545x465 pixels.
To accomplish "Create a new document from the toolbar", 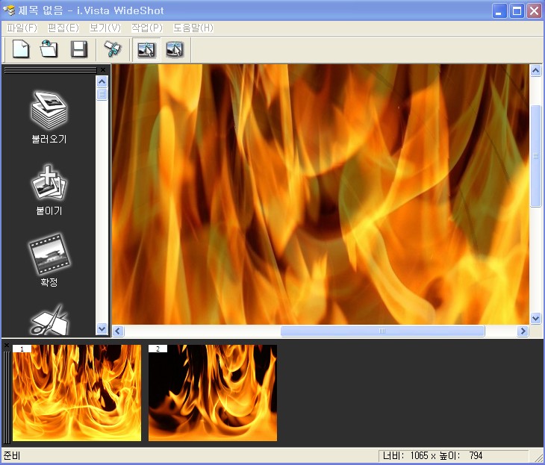I will click(21, 49).
